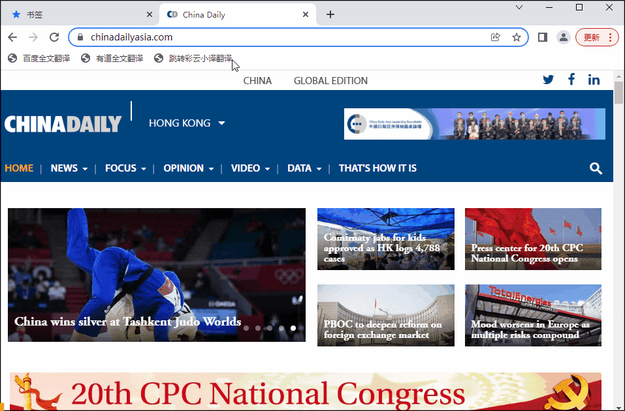Expand the VIDEO menu
The height and width of the screenshot is (411, 625).
coord(250,168)
